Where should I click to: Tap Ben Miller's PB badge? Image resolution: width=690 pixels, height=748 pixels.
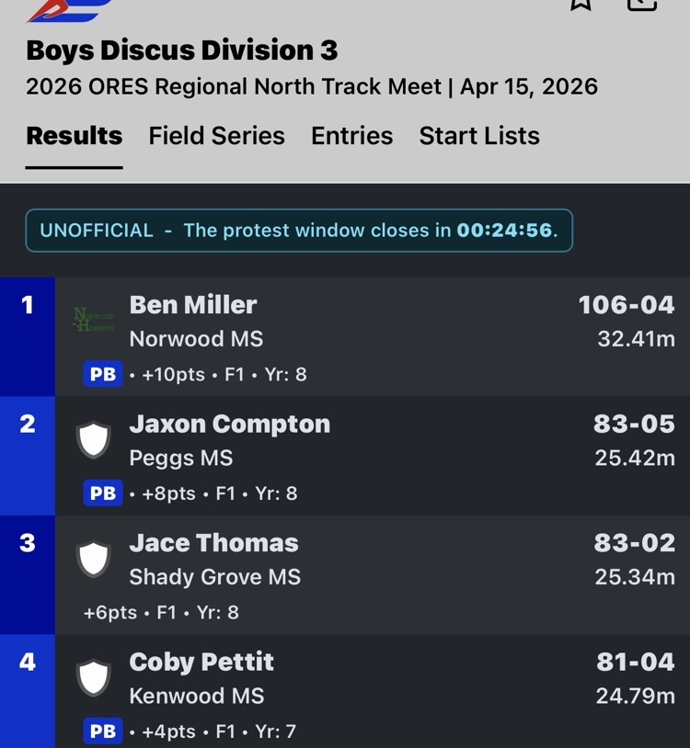[x=102, y=375]
